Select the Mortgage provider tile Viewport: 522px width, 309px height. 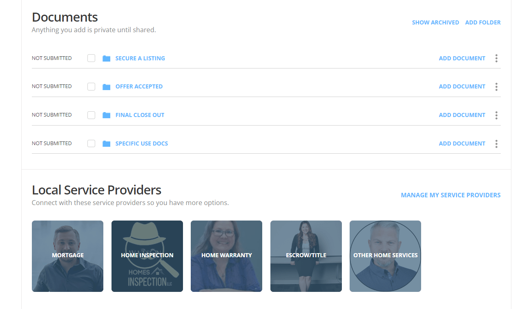coord(68,256)
